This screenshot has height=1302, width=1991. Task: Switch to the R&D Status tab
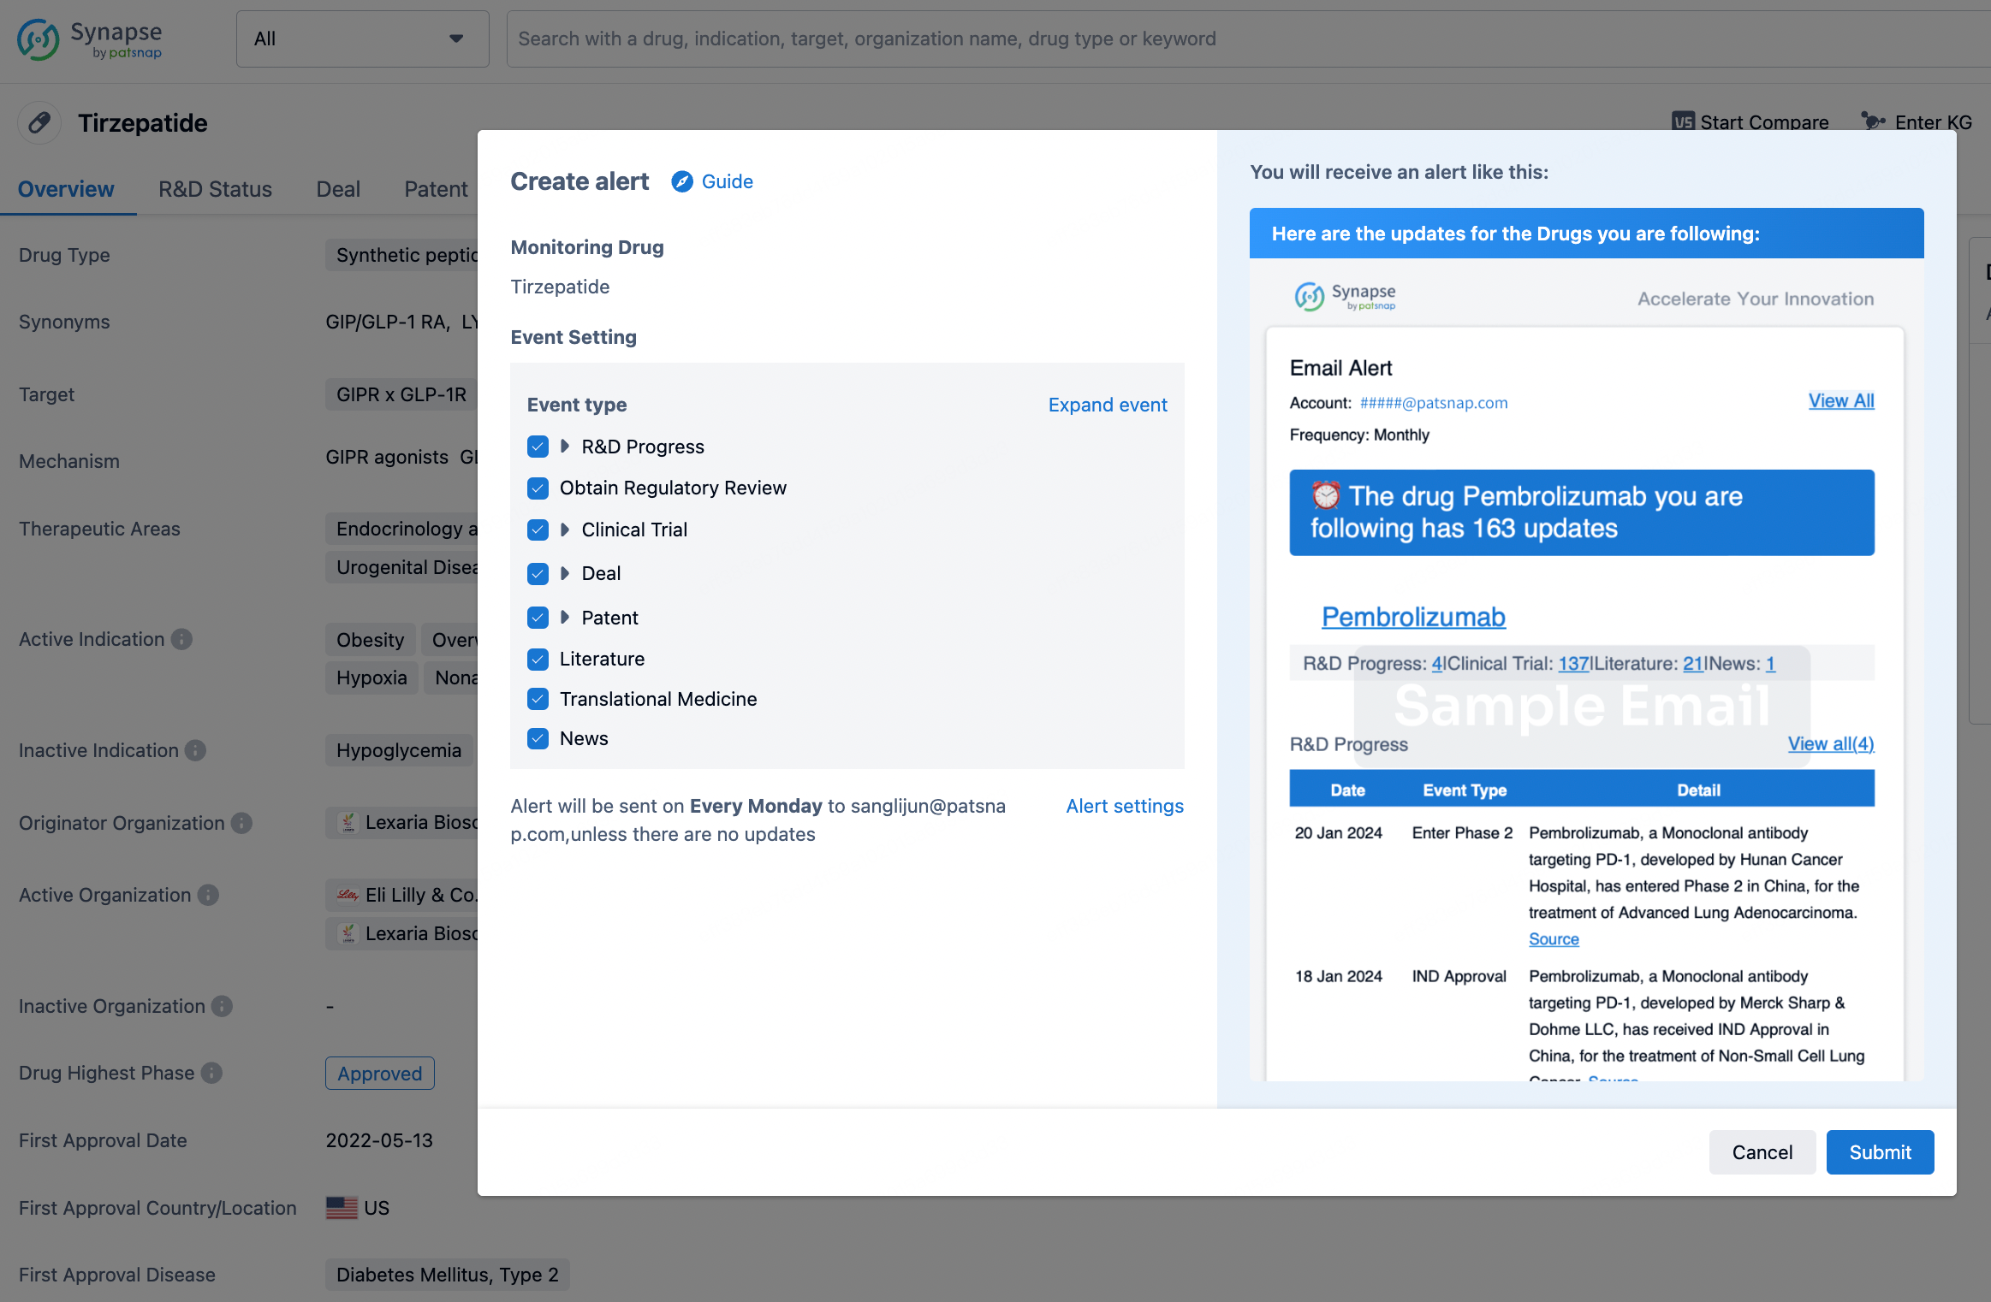click(x=215, y=189)
